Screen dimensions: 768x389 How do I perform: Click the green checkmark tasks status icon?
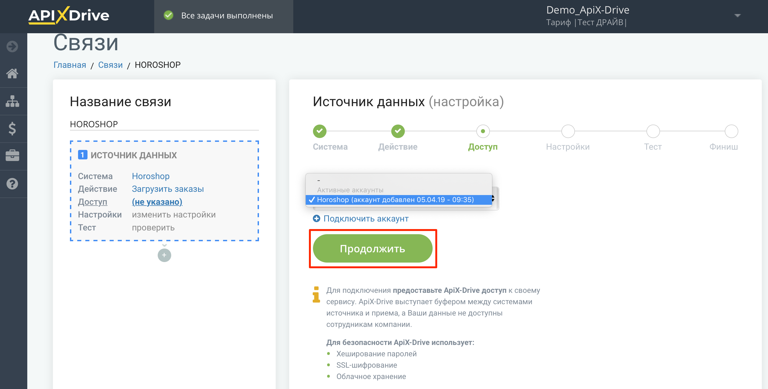click(169, 15)
